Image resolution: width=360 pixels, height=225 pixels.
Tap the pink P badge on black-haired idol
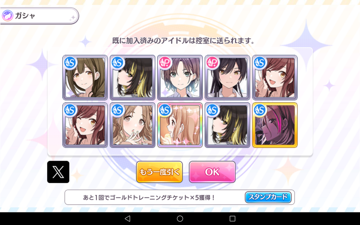212,62
